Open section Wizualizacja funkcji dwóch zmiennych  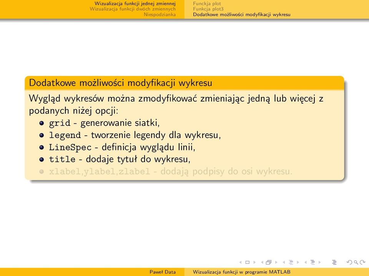[133, 9]
